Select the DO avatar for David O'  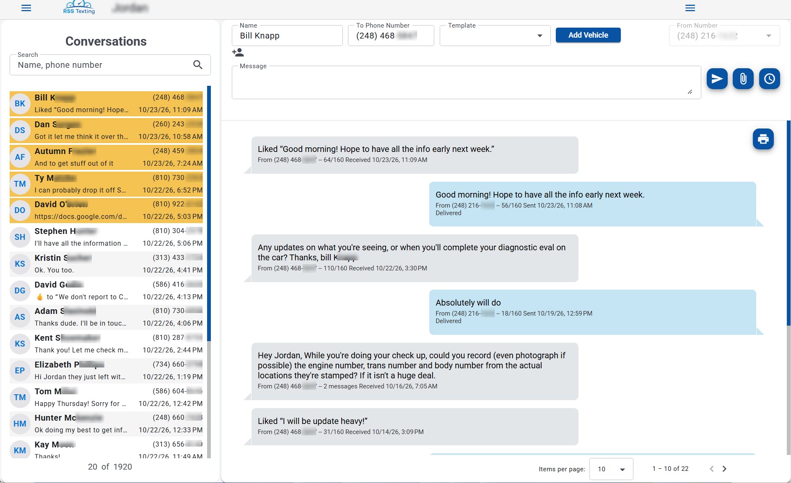pyautogui.click(x=20, y=211)
